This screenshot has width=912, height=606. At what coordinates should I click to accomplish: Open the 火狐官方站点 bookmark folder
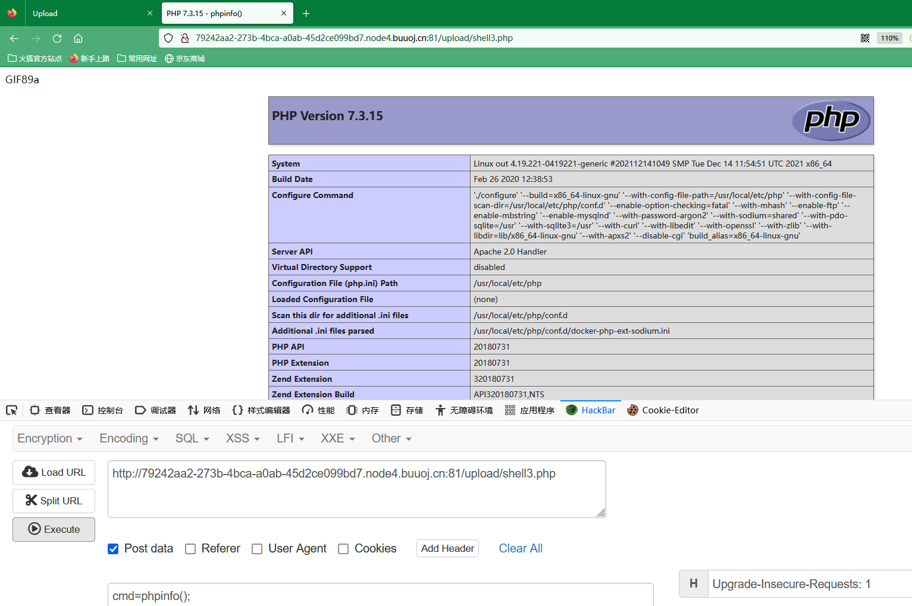pos(35,58)
